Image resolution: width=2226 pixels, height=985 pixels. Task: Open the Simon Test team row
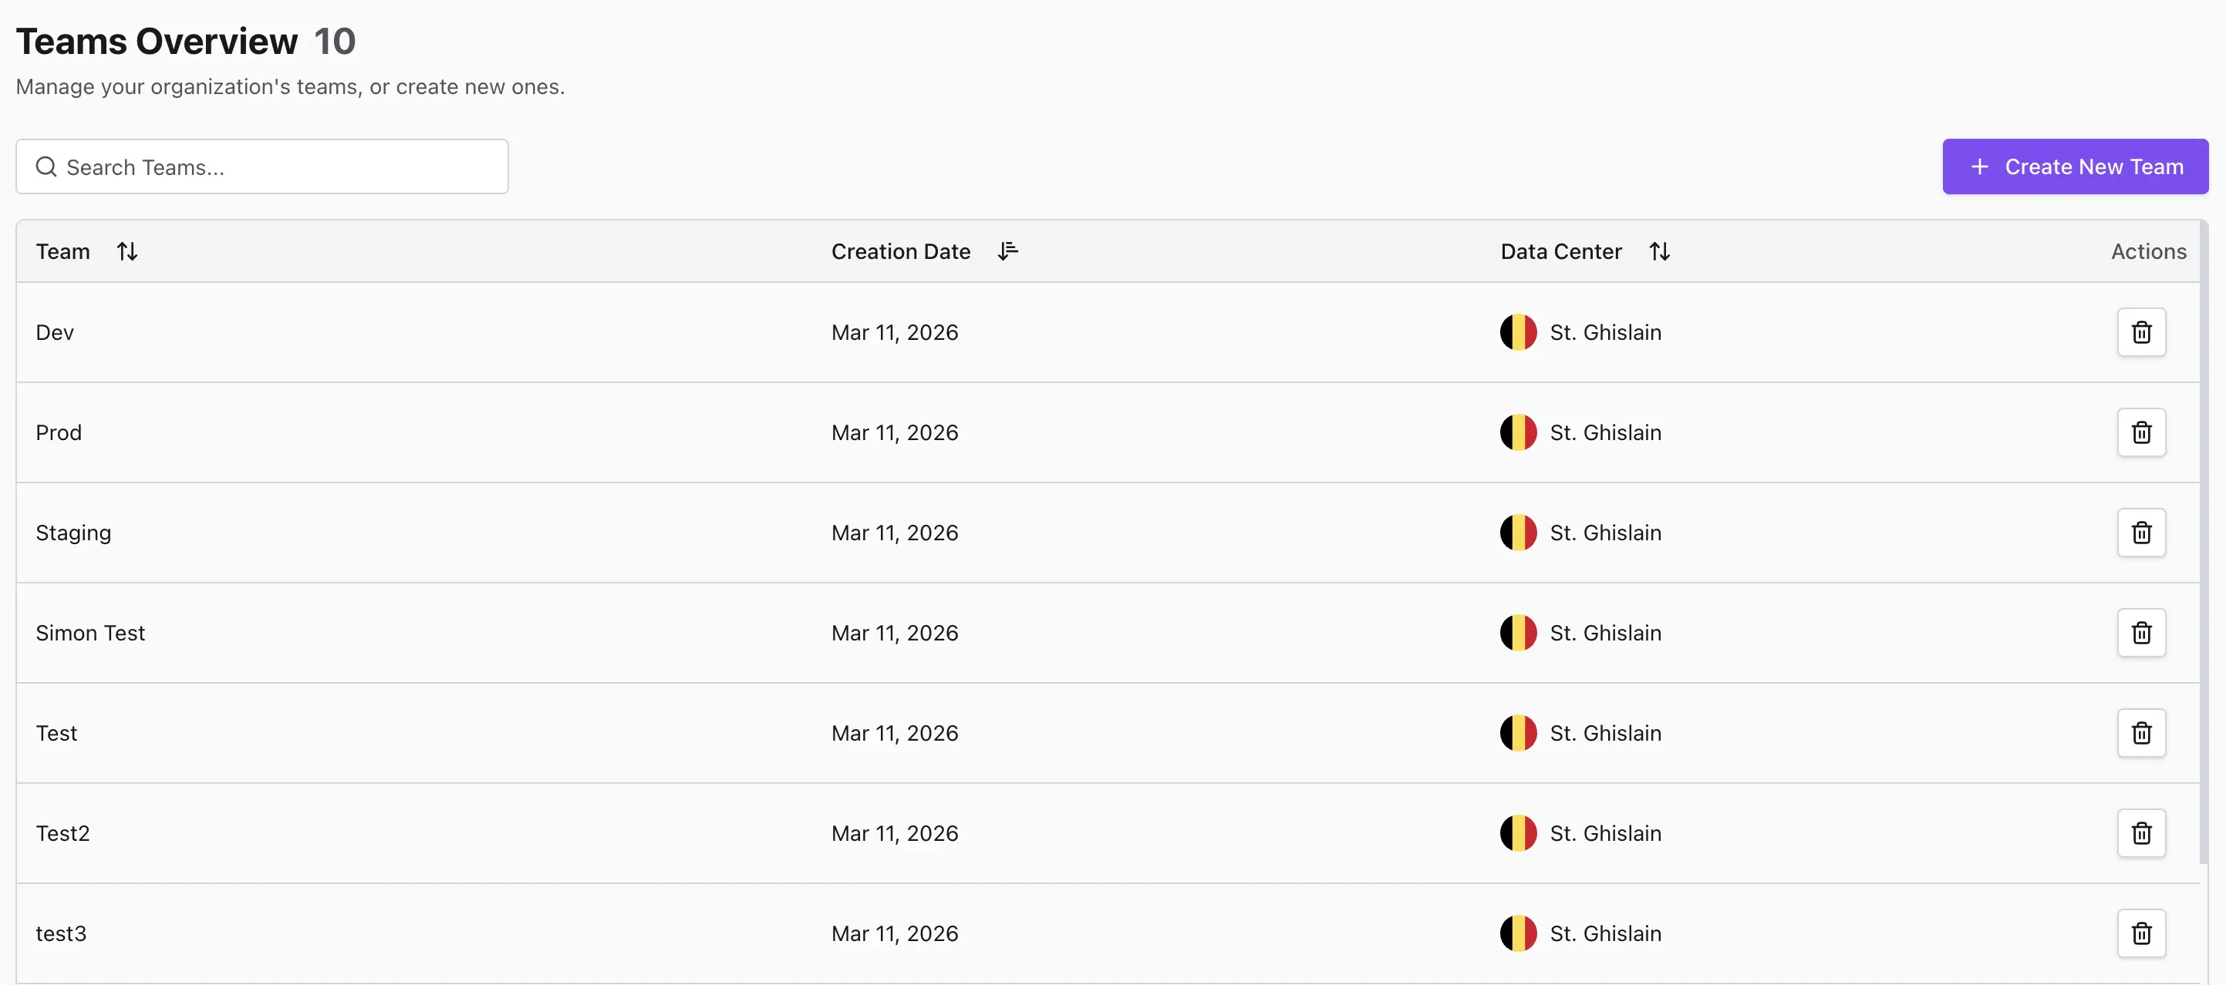(x=90, y=633)
